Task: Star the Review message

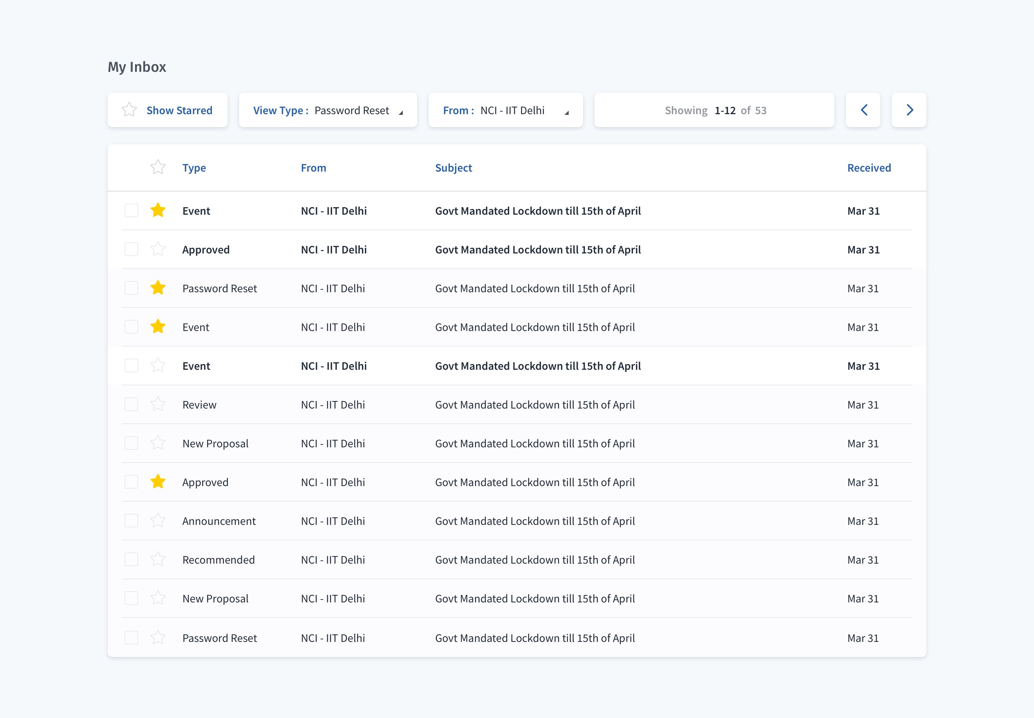Action: (158, 405)
